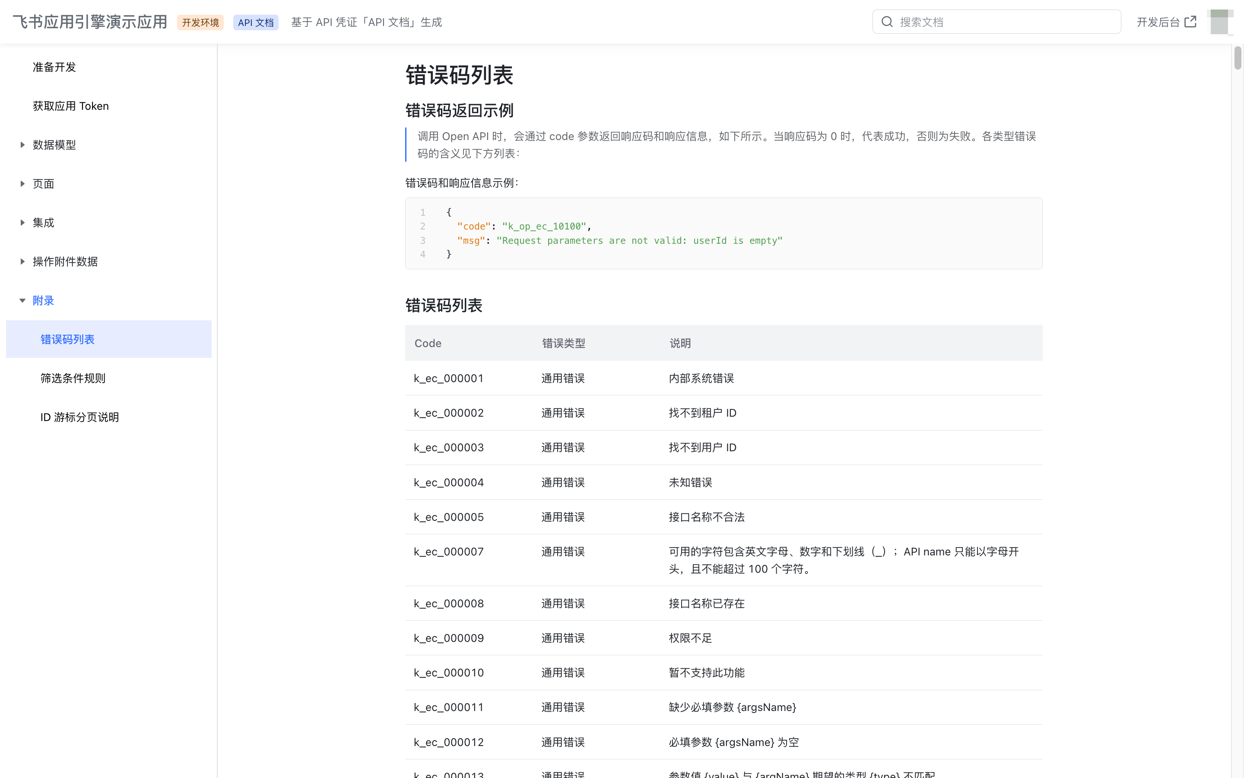The image size is (1244, 778).
Task: Click the 开发后台 link
Action: click(x=1158, y=22)
